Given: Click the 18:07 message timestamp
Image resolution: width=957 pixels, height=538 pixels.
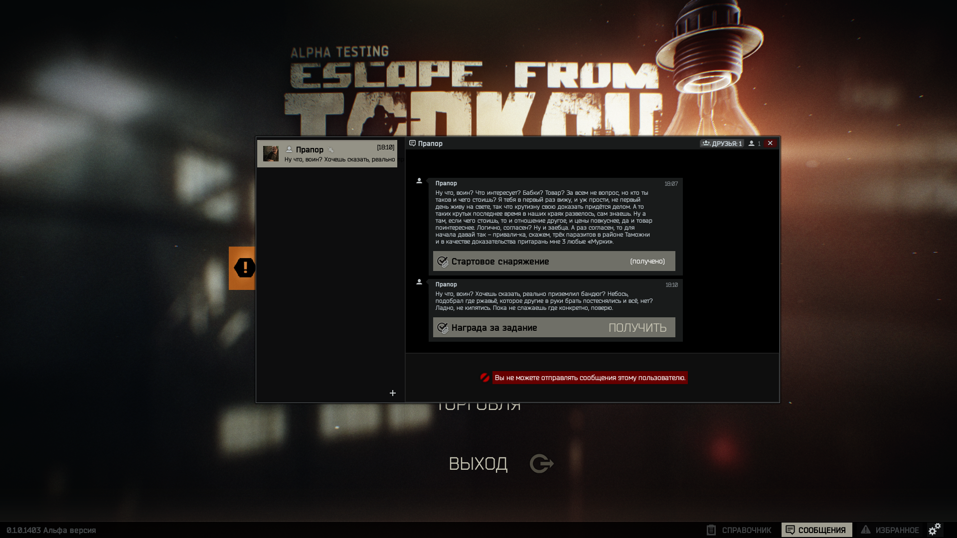Looking at the screenshot, I should (671, 184).
